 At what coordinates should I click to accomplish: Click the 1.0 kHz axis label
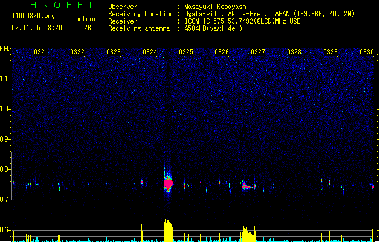pos(5,109)
